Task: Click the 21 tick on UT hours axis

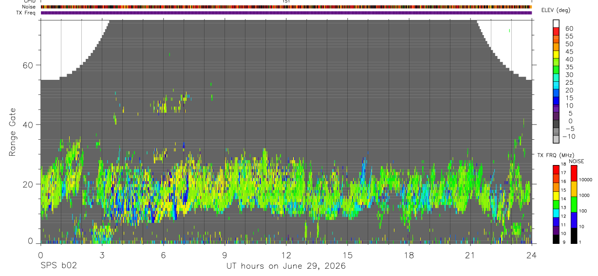Action: [x=470, y=255]
